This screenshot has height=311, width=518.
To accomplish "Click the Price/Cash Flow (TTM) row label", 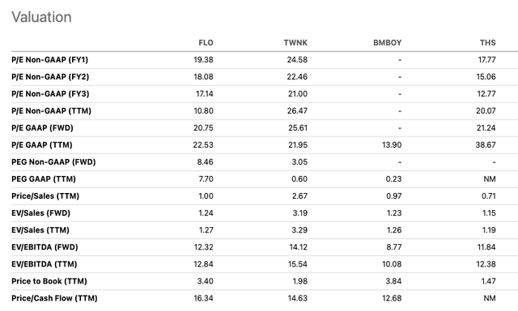I will [x=54, y=298].
